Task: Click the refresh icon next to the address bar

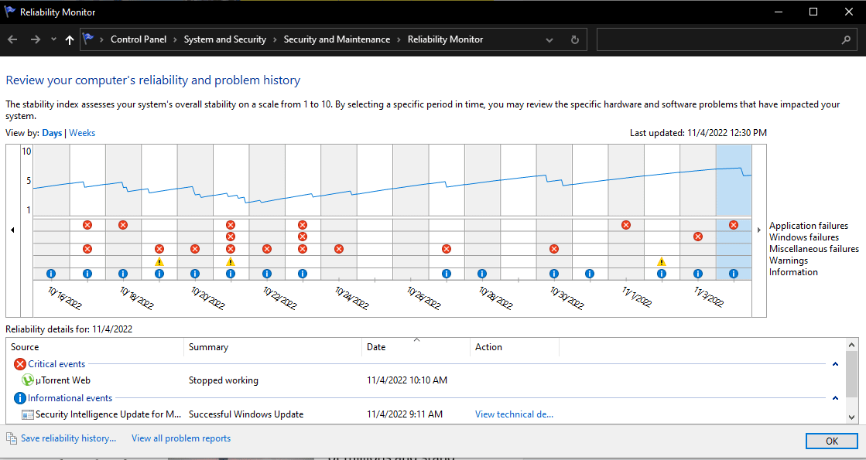Action: point(573,39)
